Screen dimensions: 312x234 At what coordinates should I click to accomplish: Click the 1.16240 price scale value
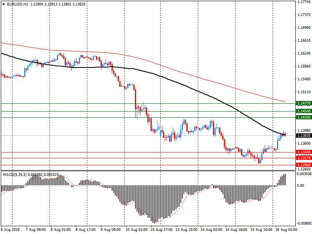[304, 53]
